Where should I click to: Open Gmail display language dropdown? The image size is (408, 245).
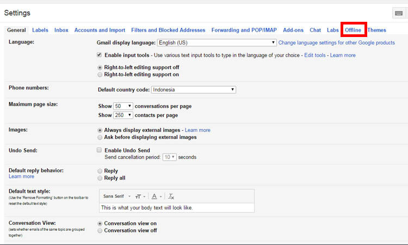217,42
